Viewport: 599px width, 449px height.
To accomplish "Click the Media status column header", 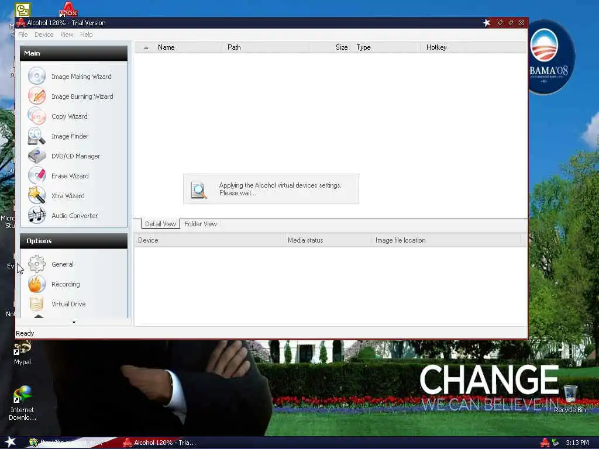I will [x=327, y=240].
